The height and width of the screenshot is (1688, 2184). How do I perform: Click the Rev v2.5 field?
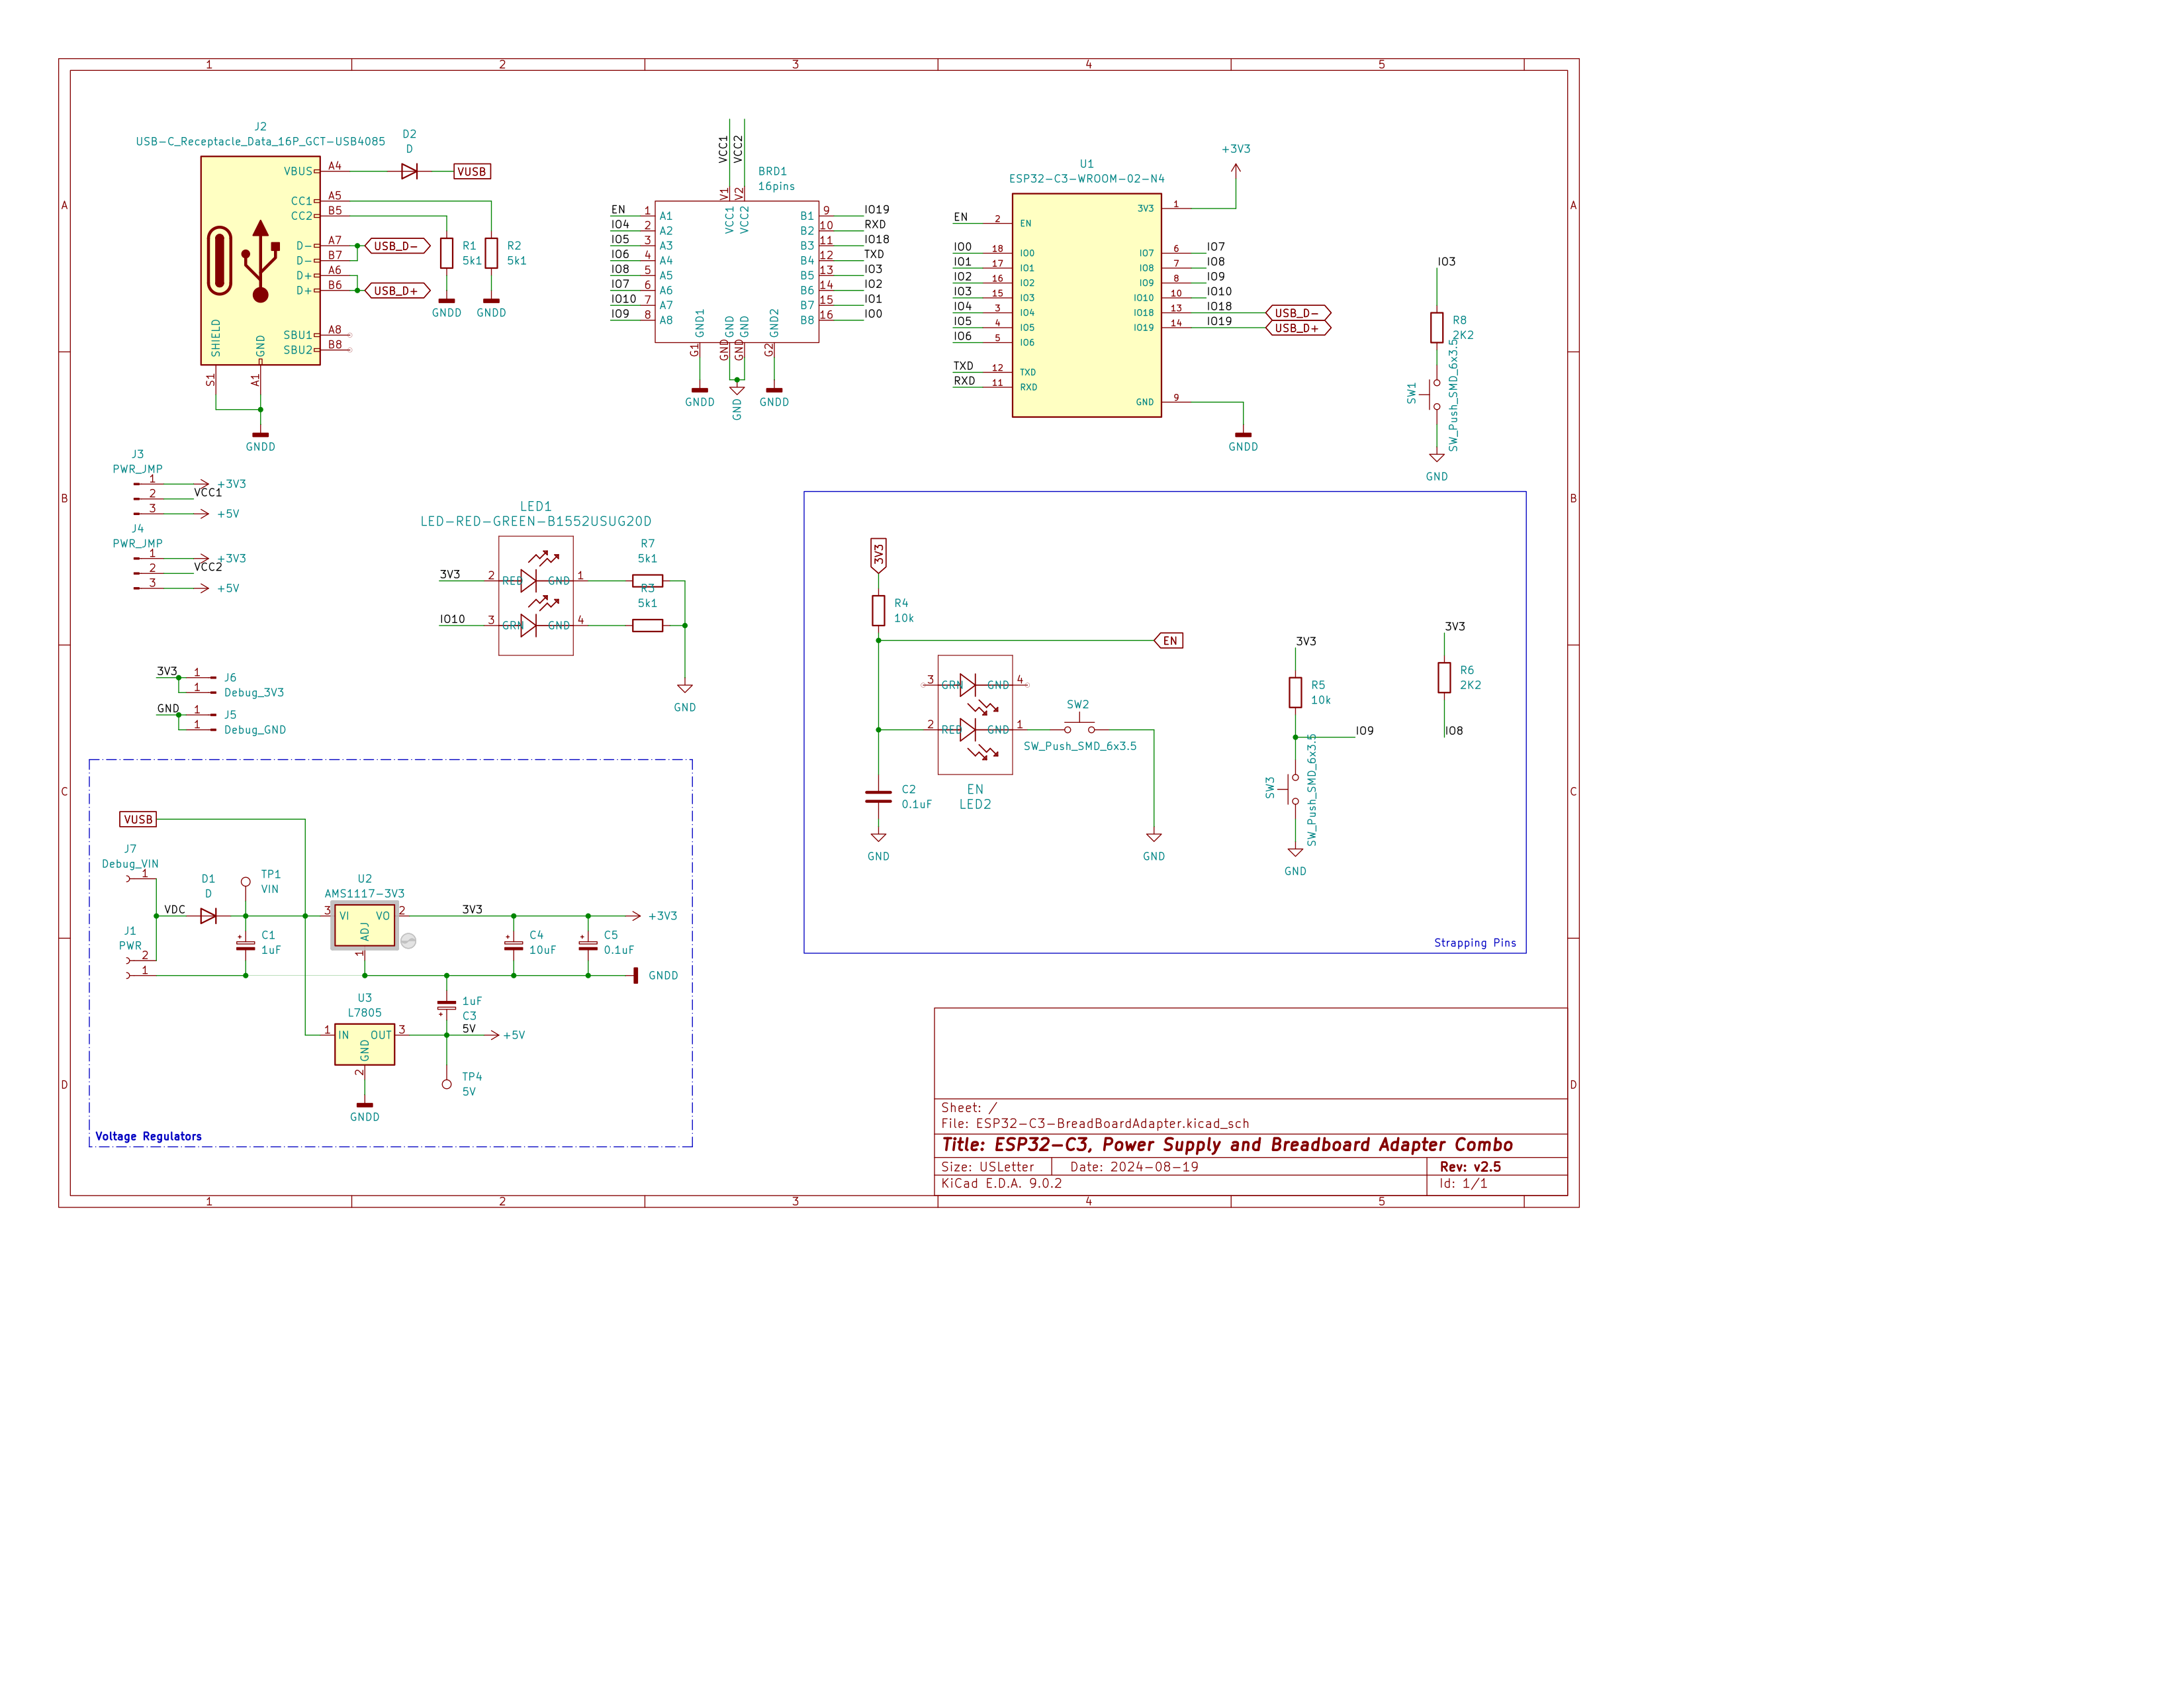coord(1470,1167)
